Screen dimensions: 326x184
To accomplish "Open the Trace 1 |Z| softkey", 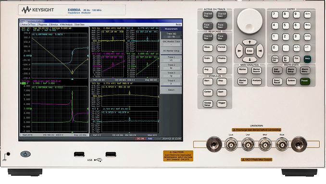I will point(171,59).
